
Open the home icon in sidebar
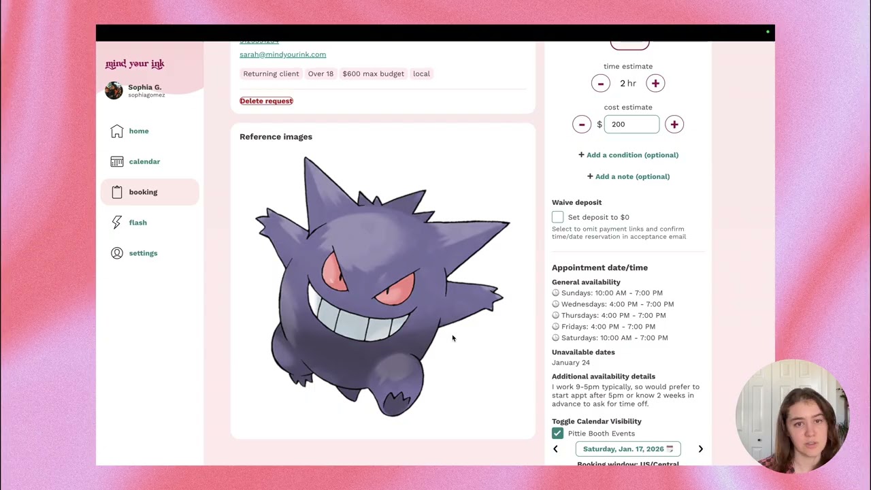(117, 131)
